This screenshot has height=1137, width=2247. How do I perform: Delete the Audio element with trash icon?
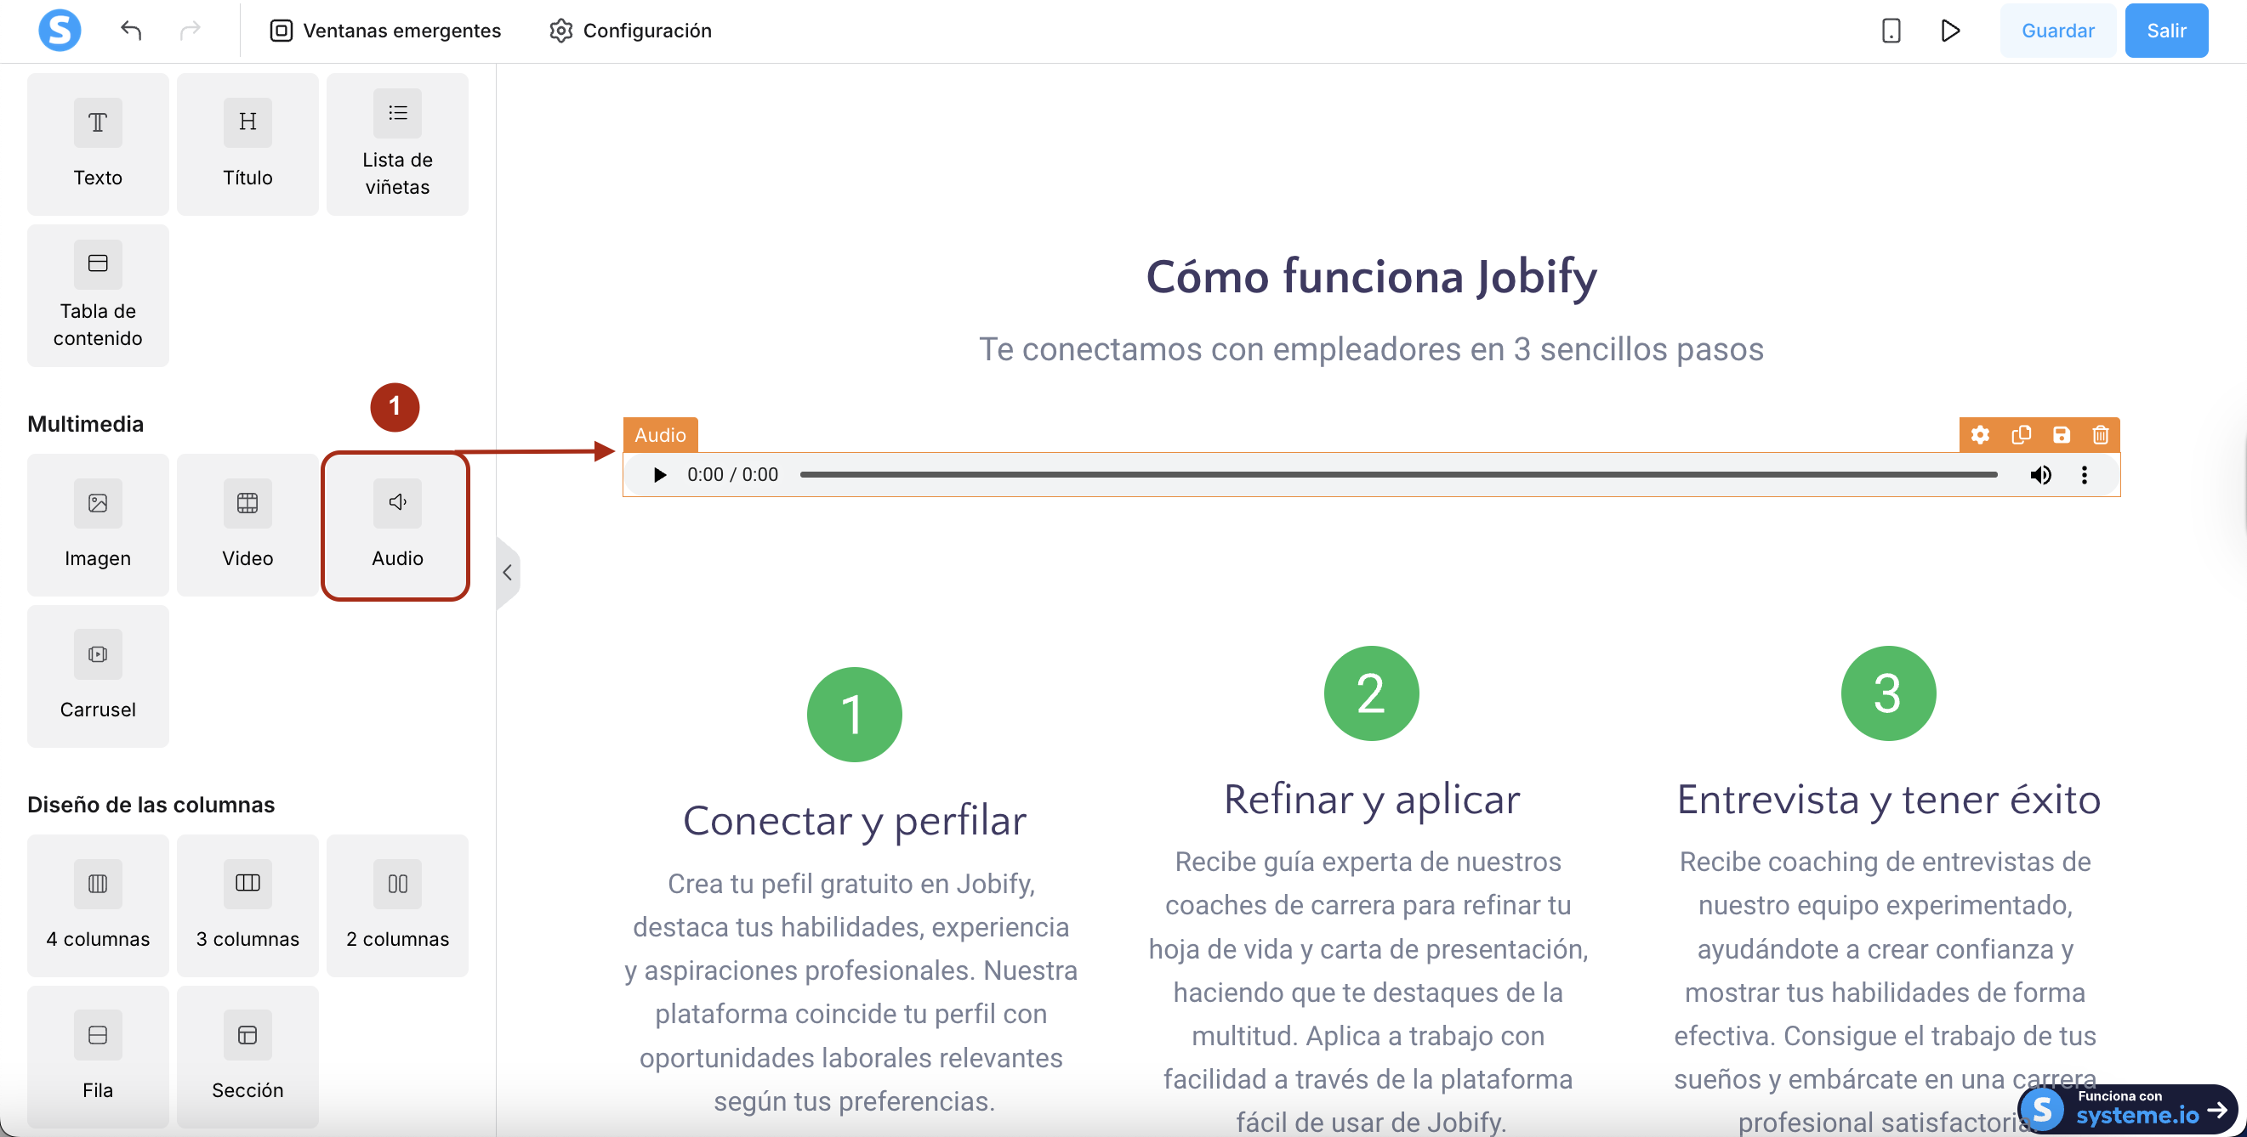(2100, 434)
